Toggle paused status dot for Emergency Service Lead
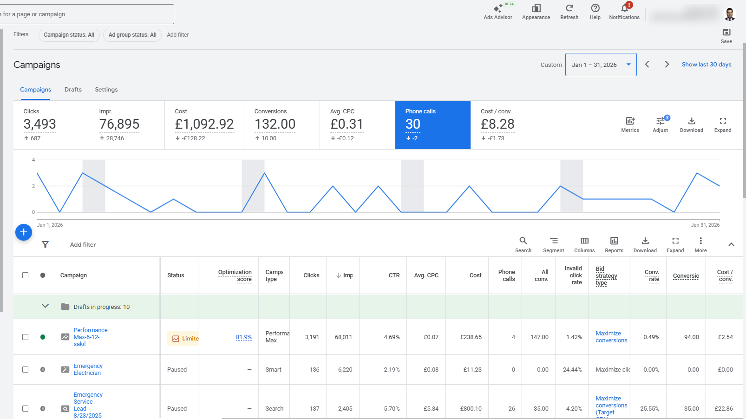746x419 pixels. click(x=43, y=409)
